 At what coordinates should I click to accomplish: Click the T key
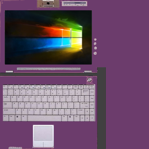tap(38, 99)
